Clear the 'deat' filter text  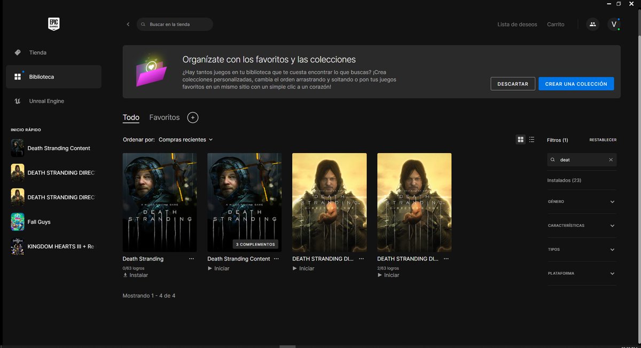tap(611, 160)
